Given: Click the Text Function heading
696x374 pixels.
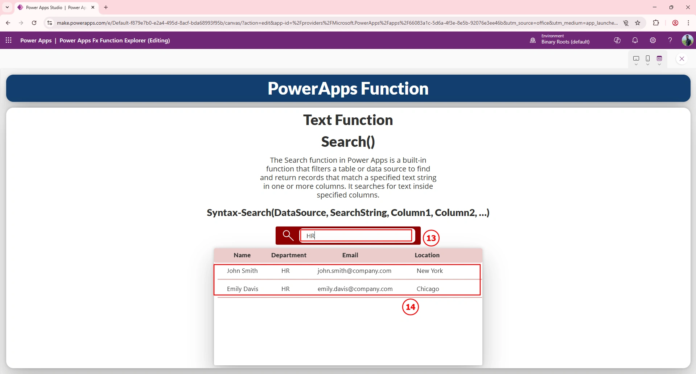Looking at the screenshot, I should 348,120.
